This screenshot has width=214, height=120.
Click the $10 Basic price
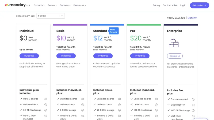click(x=61, y=38)
